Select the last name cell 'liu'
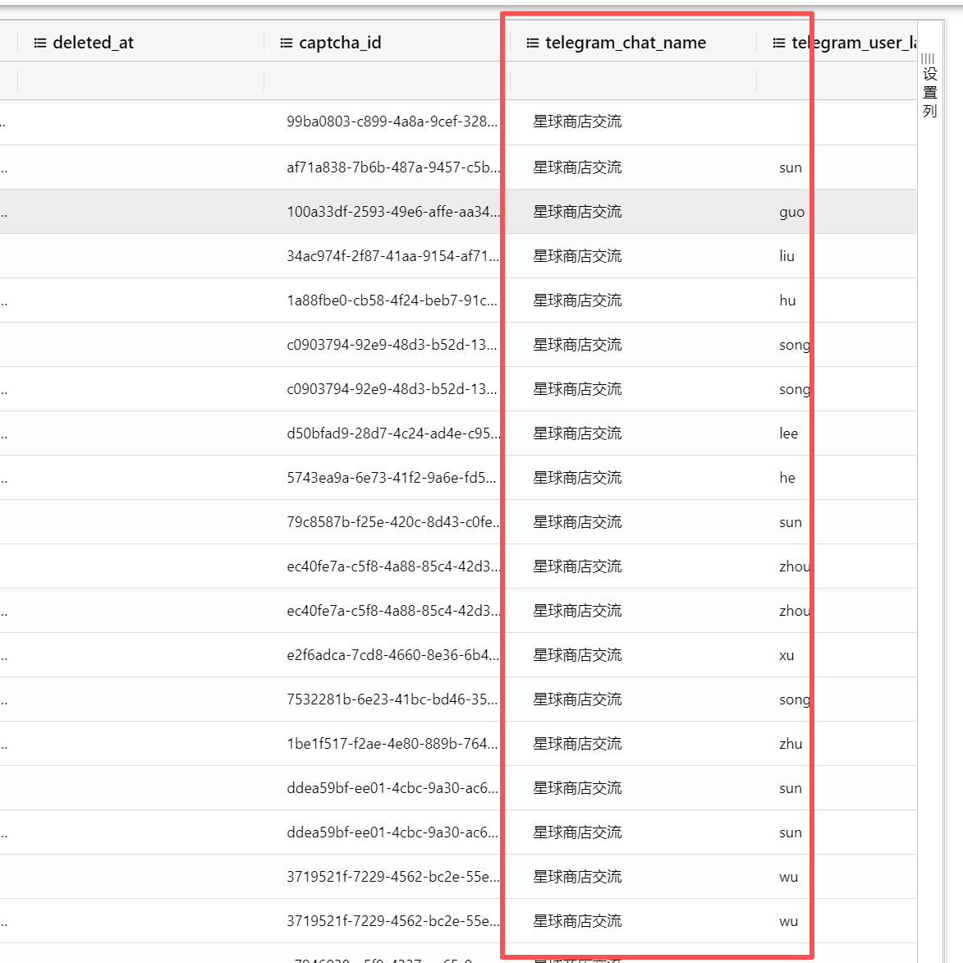963x963 pixels. pyautogui.click(x=786, y=255)
